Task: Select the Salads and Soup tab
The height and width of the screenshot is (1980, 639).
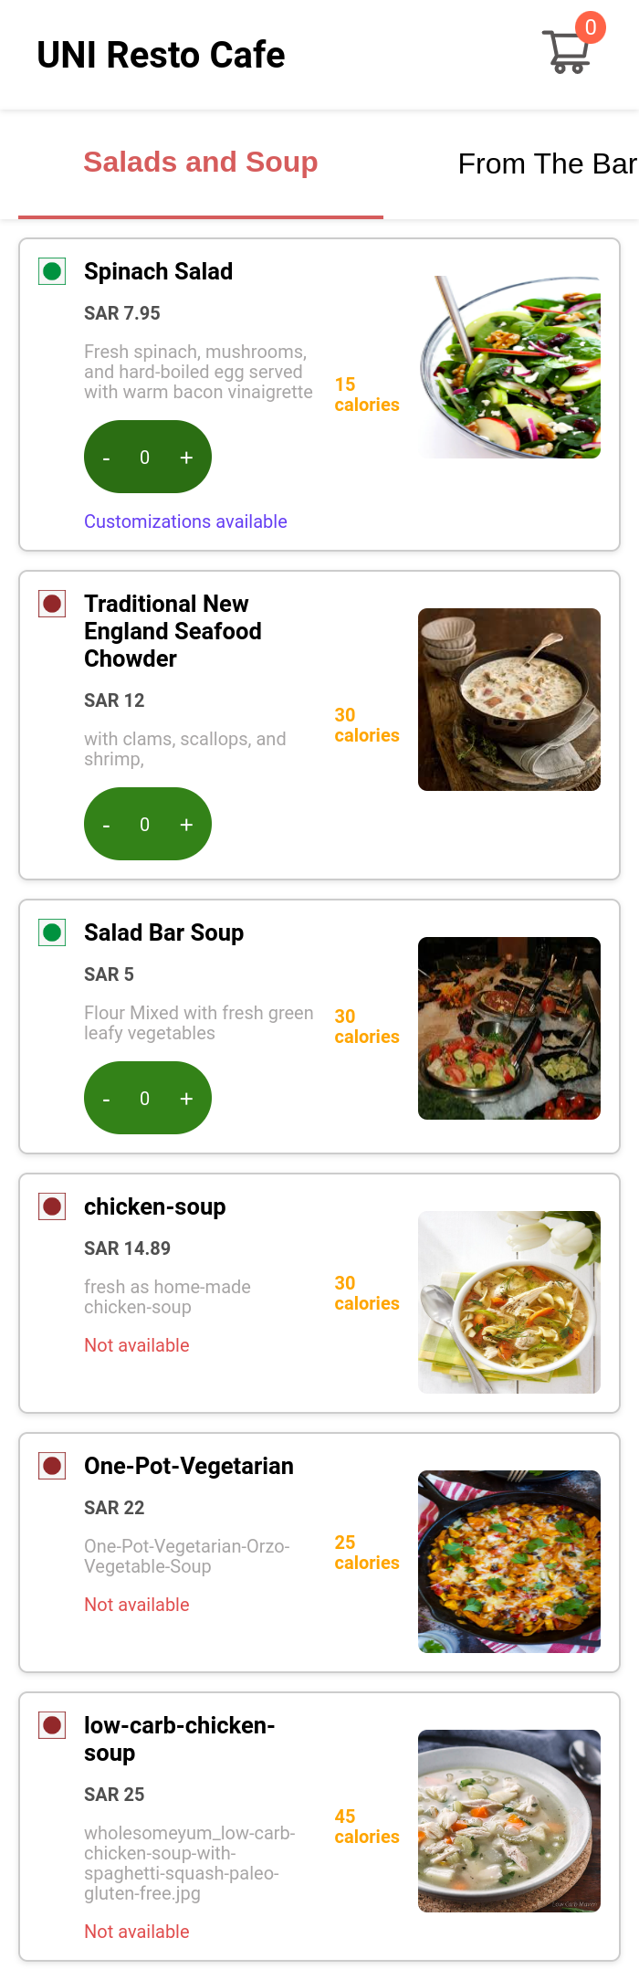Action: (200, 162)
